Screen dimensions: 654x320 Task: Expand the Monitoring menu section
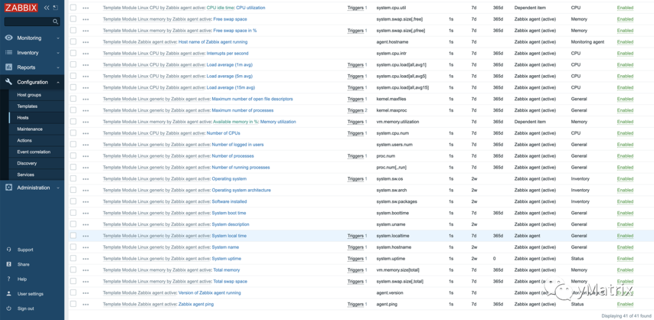click(32, 38)
